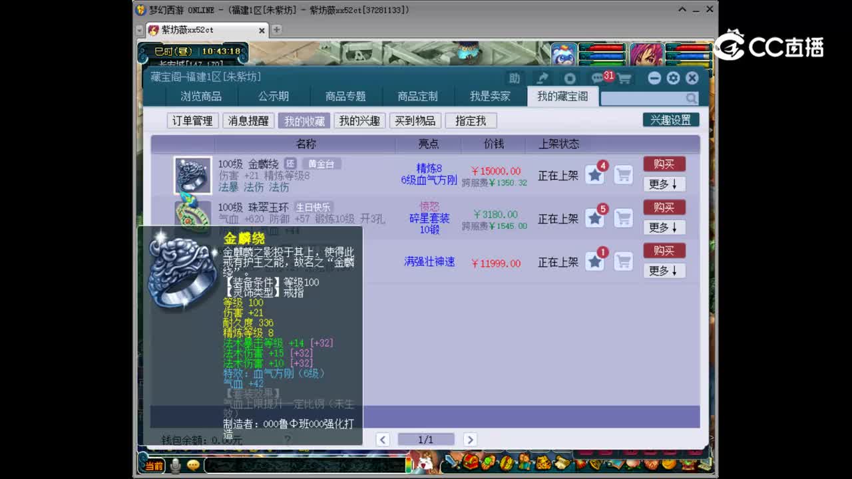The image size is (852, 479).
Task: Click the 当前 chat channel button
Action: click(154, 466)
